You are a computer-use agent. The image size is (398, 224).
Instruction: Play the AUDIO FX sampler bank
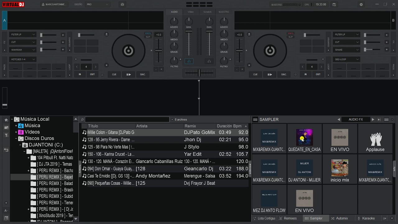(373, 119)
